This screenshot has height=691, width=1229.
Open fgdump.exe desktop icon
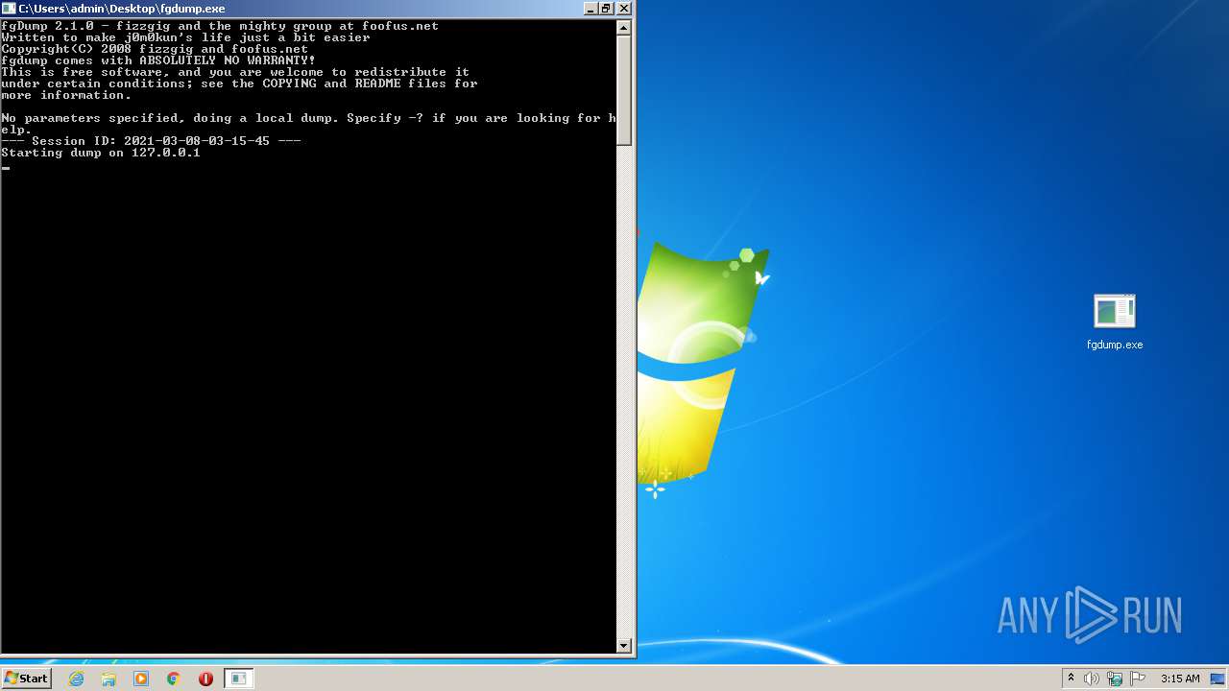(x=1115, y=322)
